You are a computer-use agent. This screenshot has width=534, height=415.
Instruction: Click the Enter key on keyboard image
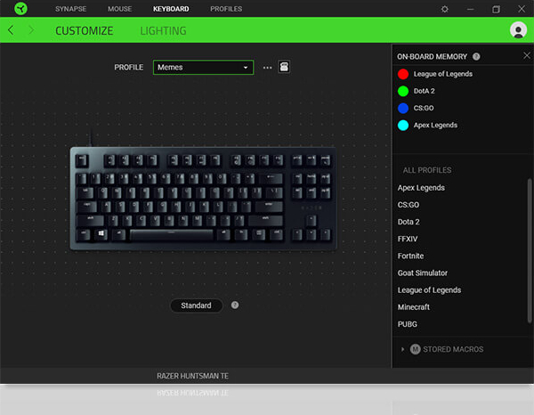(x=269, y=206)
